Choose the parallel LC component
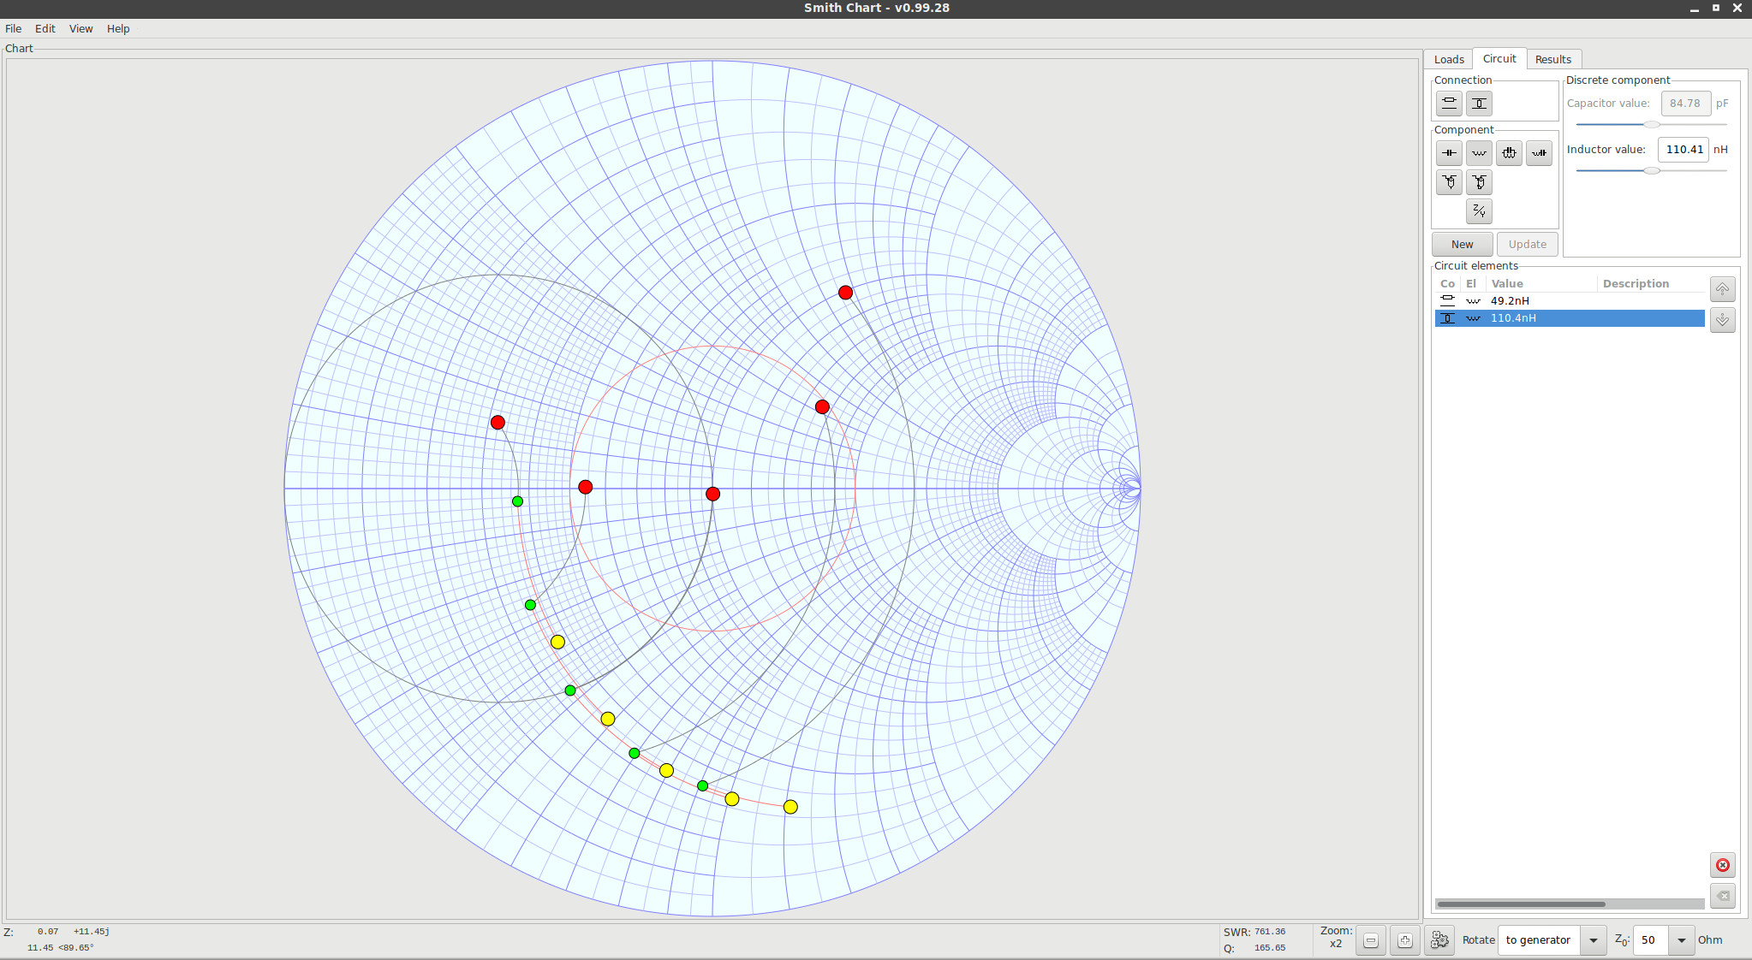Screen dimensions: 1752x960 point(1509,153)
